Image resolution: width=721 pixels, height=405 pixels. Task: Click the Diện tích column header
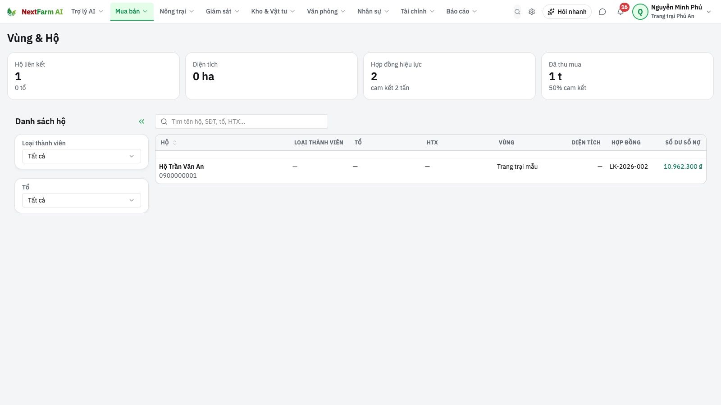[586, 143]
